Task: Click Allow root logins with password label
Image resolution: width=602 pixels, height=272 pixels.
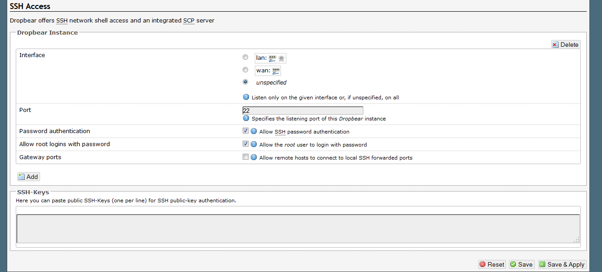Action: click(64, 144)
